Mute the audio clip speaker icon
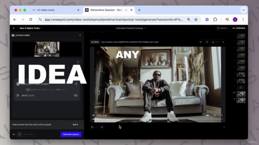Viewport: 259px width, 145px height. [x=76, y=95]
